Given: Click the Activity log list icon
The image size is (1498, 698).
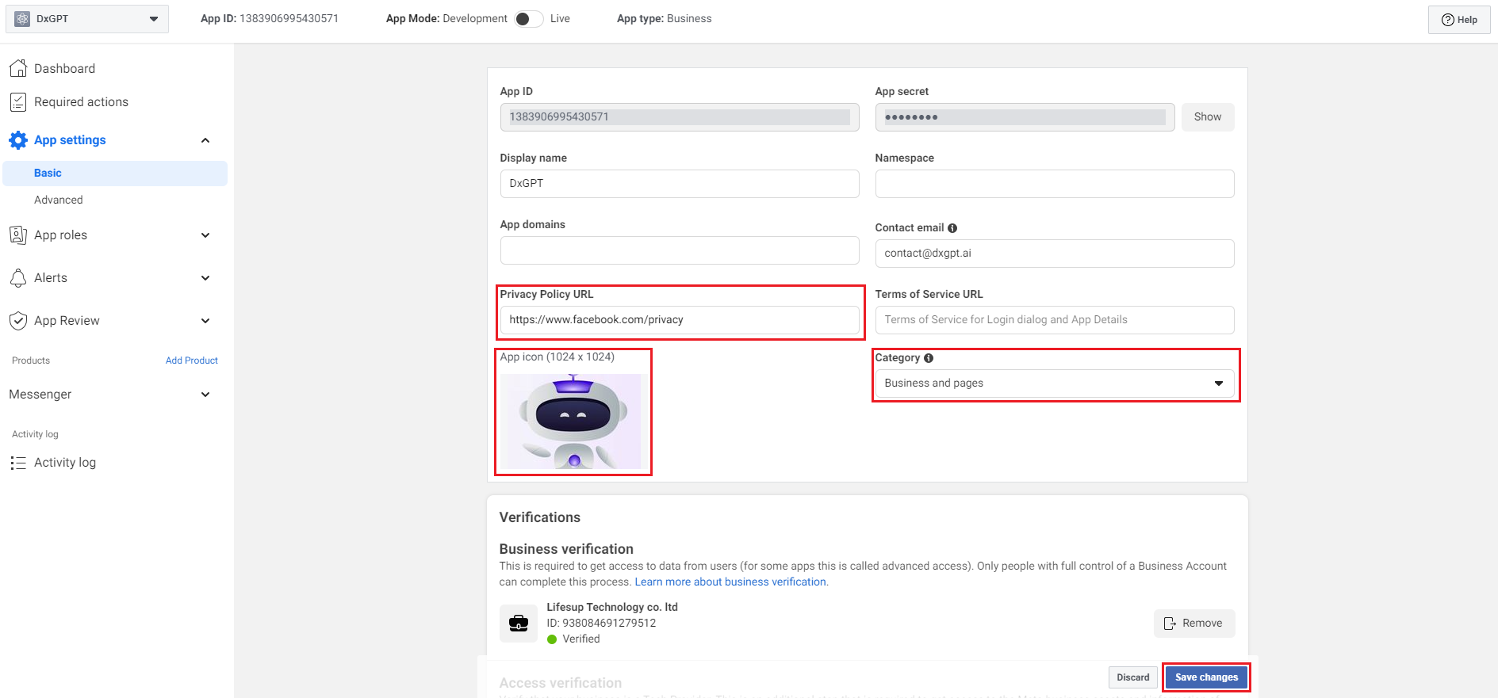Looking at the screenshot, I should [17, 463].
